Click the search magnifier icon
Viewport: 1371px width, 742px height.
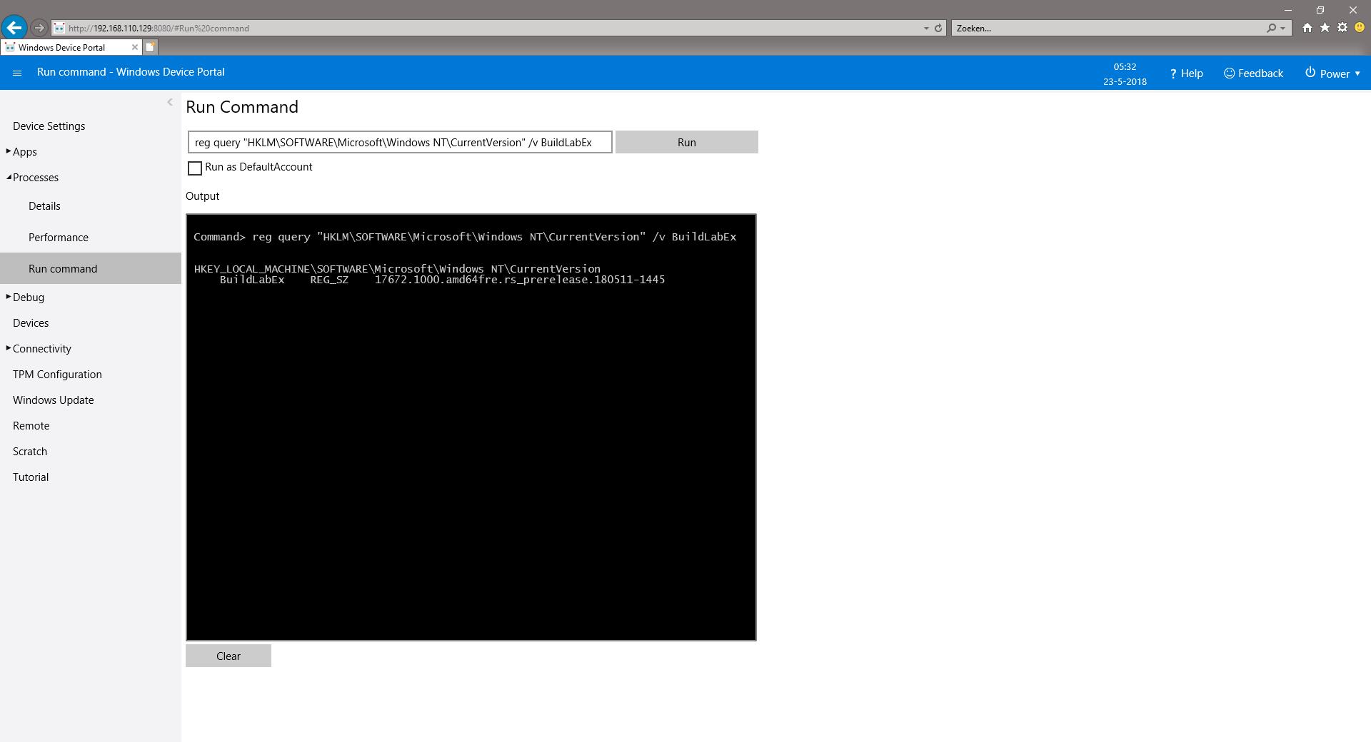coord(1271,28)
